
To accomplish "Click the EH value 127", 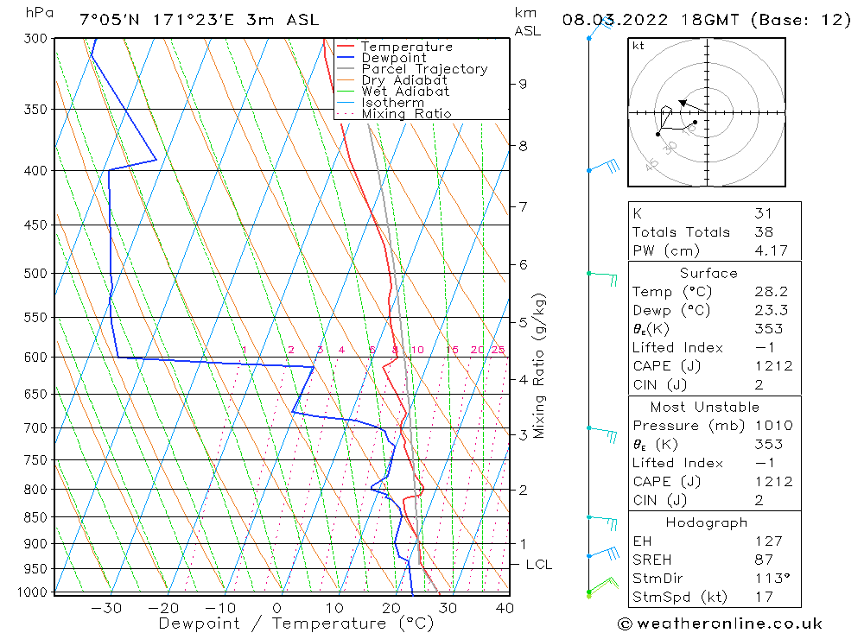I will click(x=769, y=541).
